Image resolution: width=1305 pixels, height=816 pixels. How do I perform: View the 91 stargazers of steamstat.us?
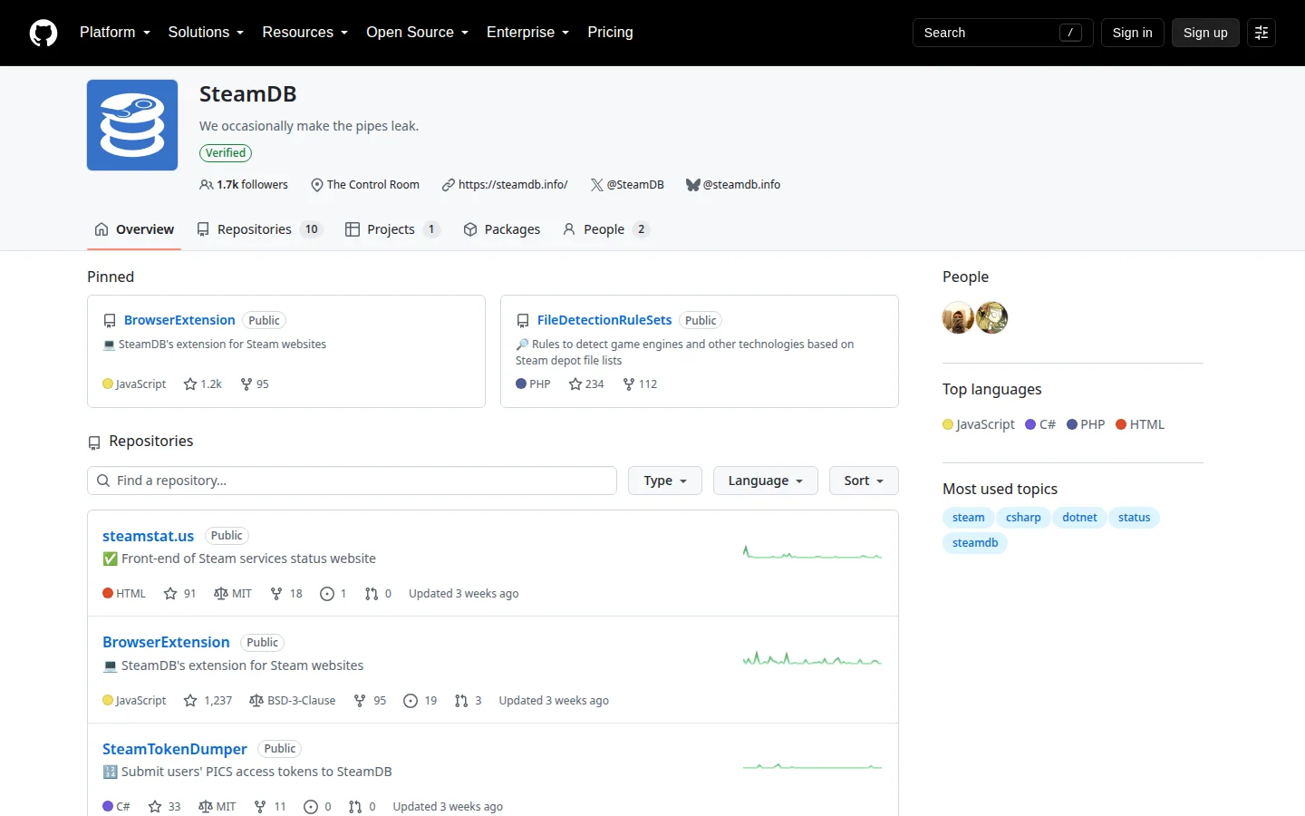pos(179,594)
